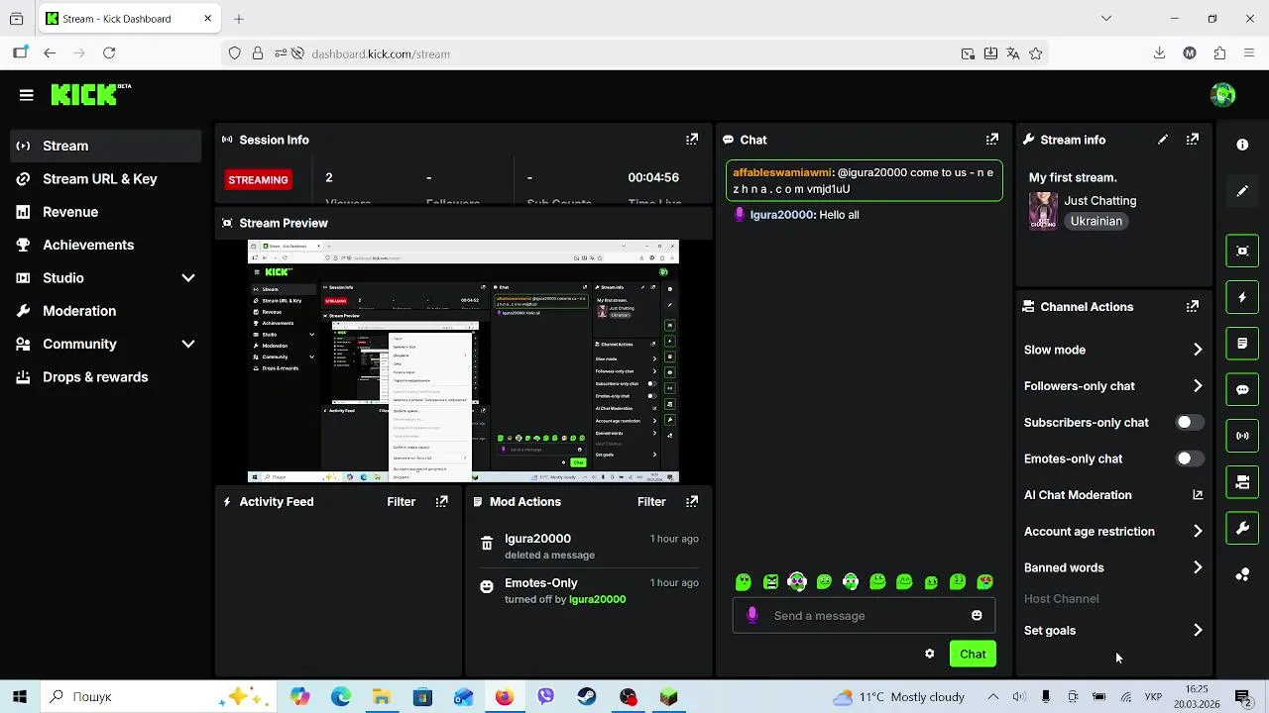This screenshot has height=713, width=1269.
Task: Click Just Chatting category name
Action: [1099, 201]
